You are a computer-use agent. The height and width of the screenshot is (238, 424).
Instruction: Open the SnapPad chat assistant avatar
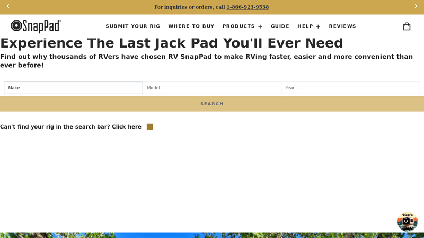(x=407, y=222)
